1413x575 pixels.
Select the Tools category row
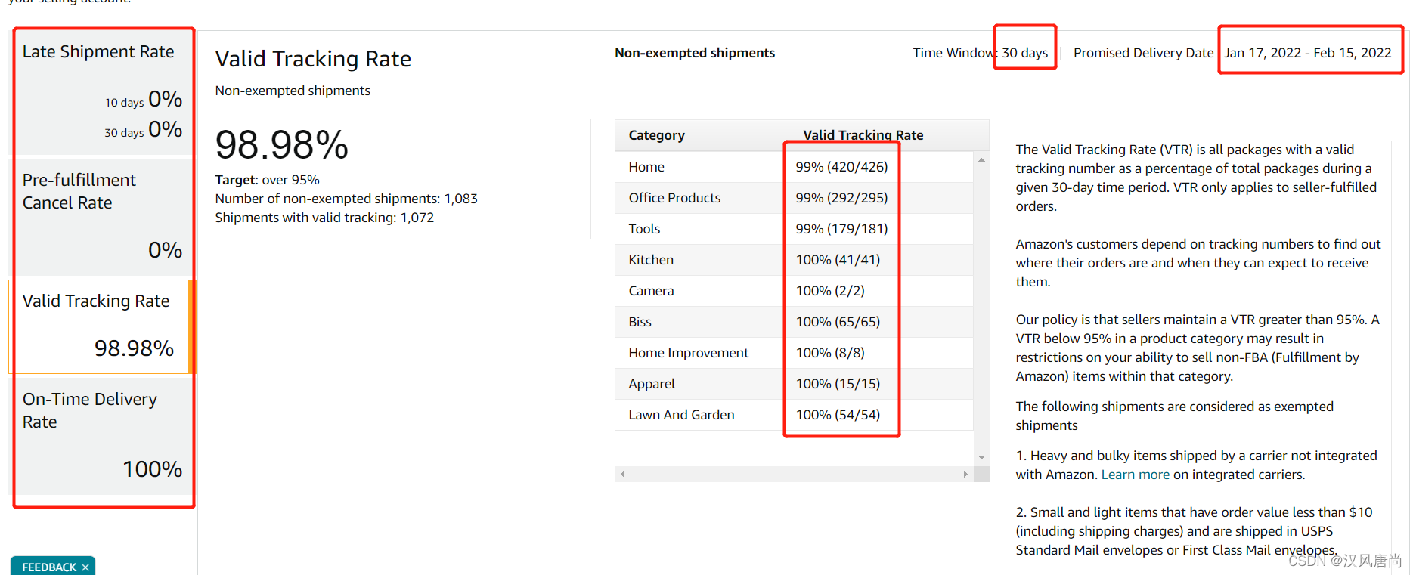pyautogui.click(x=794, y=228)
